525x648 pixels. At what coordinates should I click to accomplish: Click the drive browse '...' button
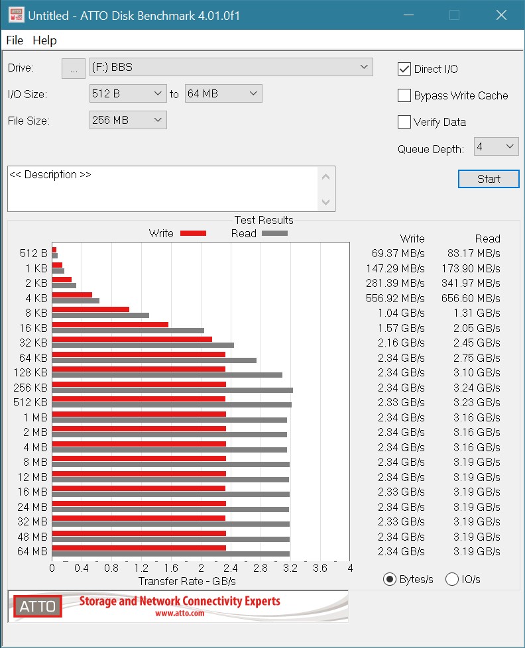tap(74, 69)
